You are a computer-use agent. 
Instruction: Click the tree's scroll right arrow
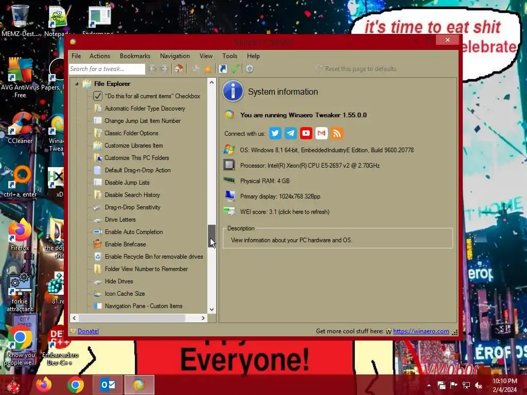[x=203, y=318]
